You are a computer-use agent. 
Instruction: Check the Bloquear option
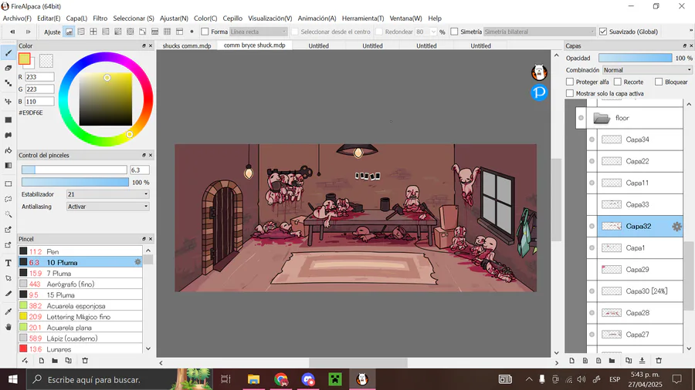pos(659,82)
